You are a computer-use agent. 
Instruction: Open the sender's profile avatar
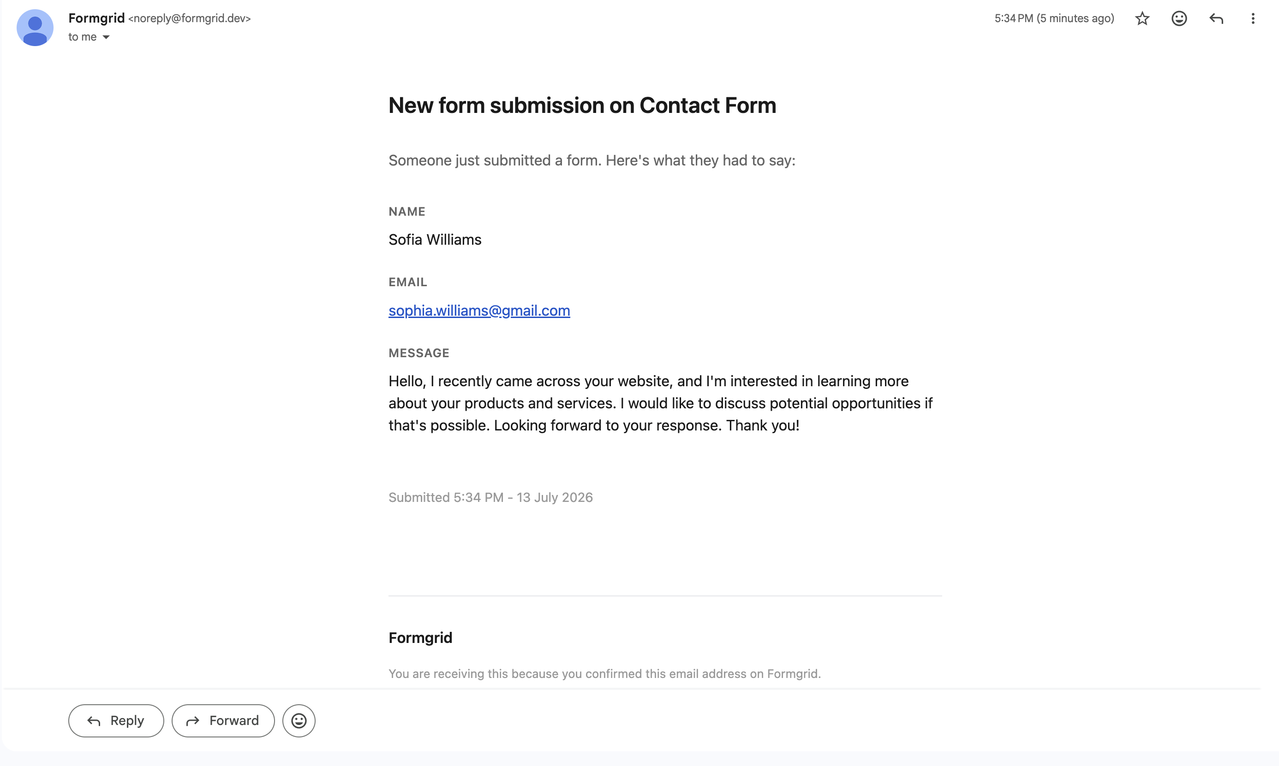pos(35,28)
